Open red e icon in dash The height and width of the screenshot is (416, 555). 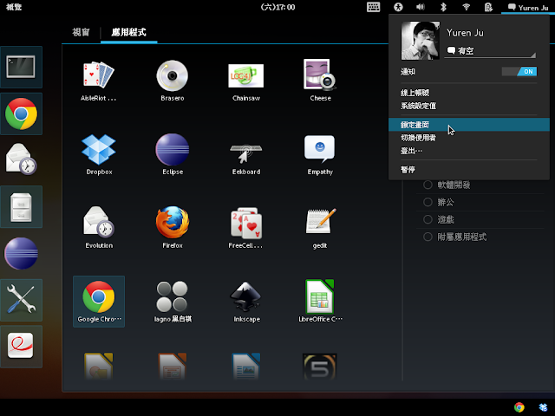(x=21, y=347)
